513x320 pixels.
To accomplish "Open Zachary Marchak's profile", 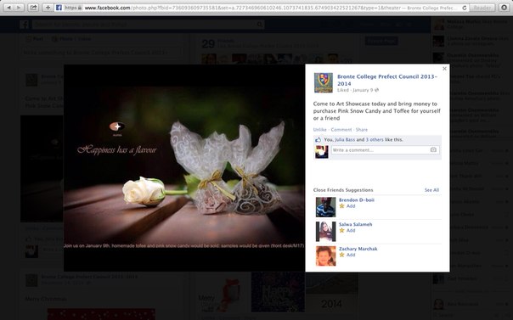I will 358,249.
